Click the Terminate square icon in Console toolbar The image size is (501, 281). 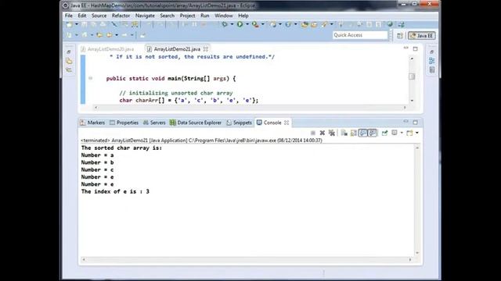point(313,133)
